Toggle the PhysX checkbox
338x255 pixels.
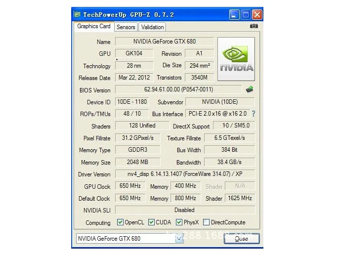pyautogui.click(x=179, y=222)
